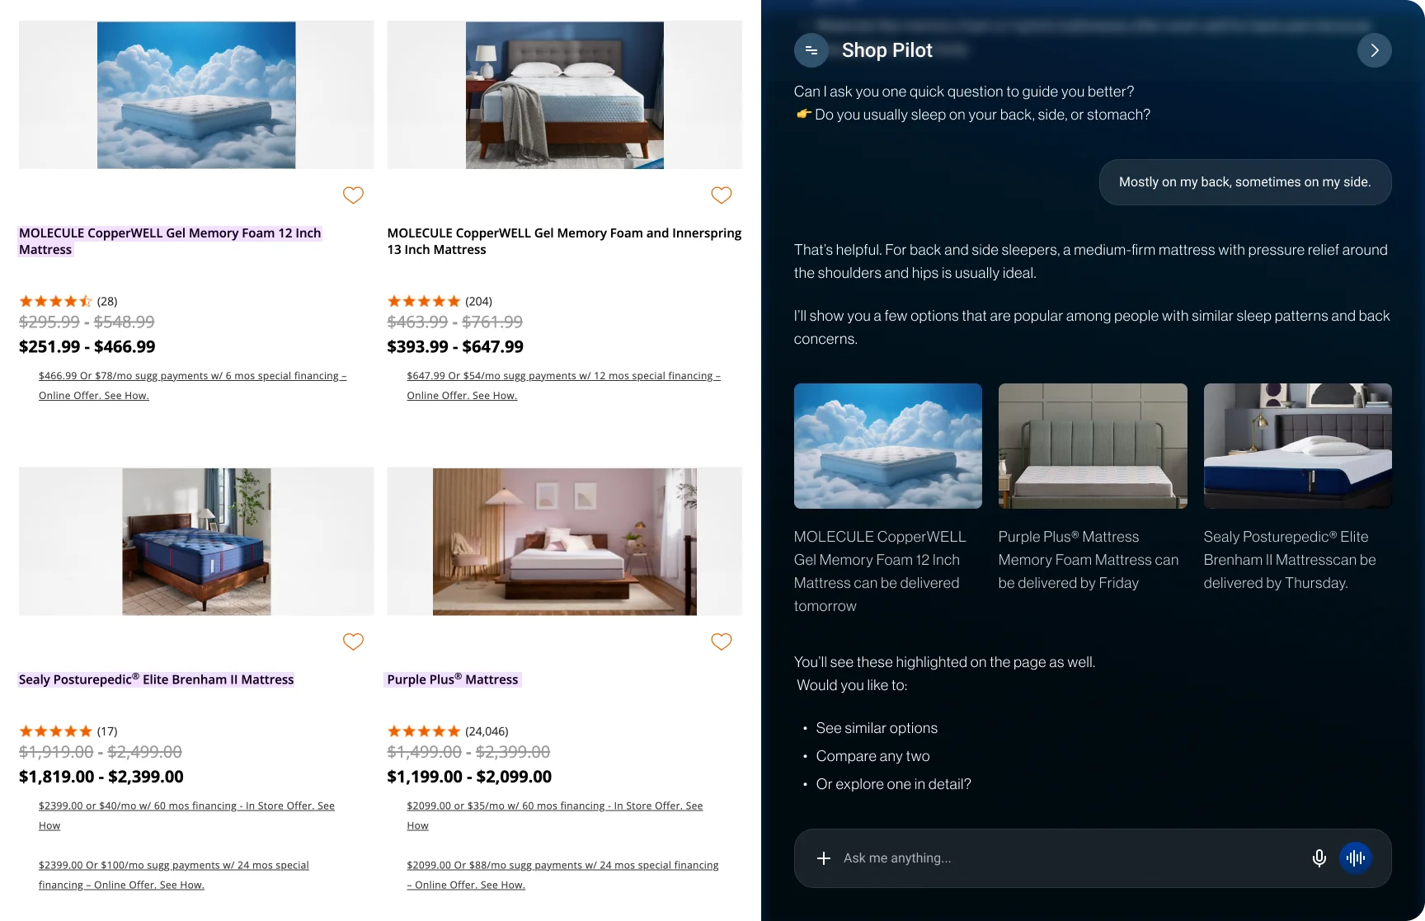Activate the microphone input icon

point(1319,858)
